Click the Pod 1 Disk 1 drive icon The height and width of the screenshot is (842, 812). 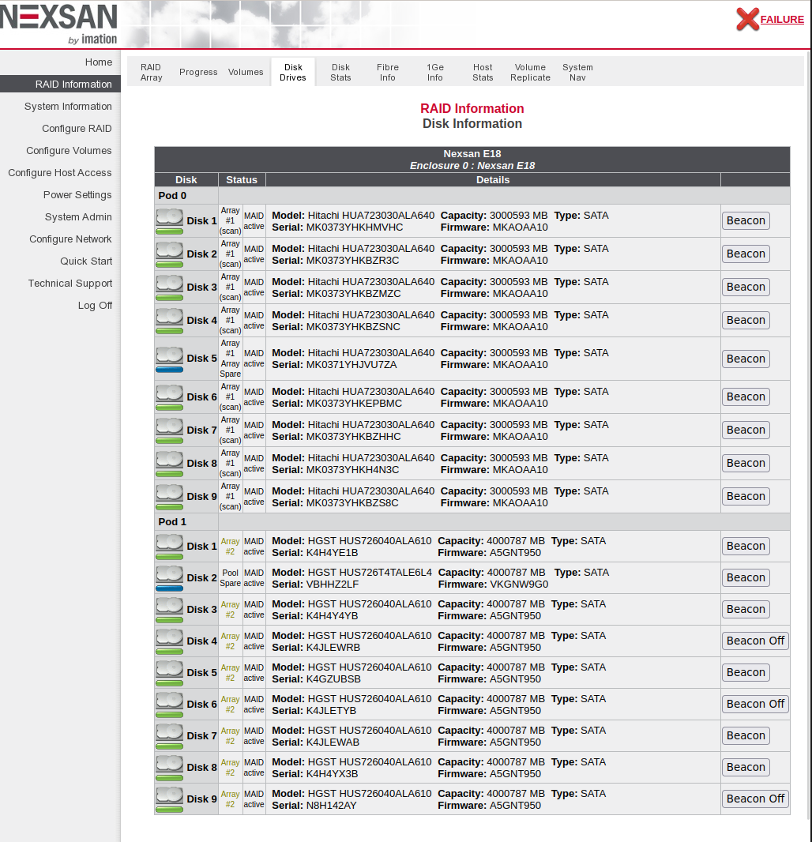tap(170, 547)
